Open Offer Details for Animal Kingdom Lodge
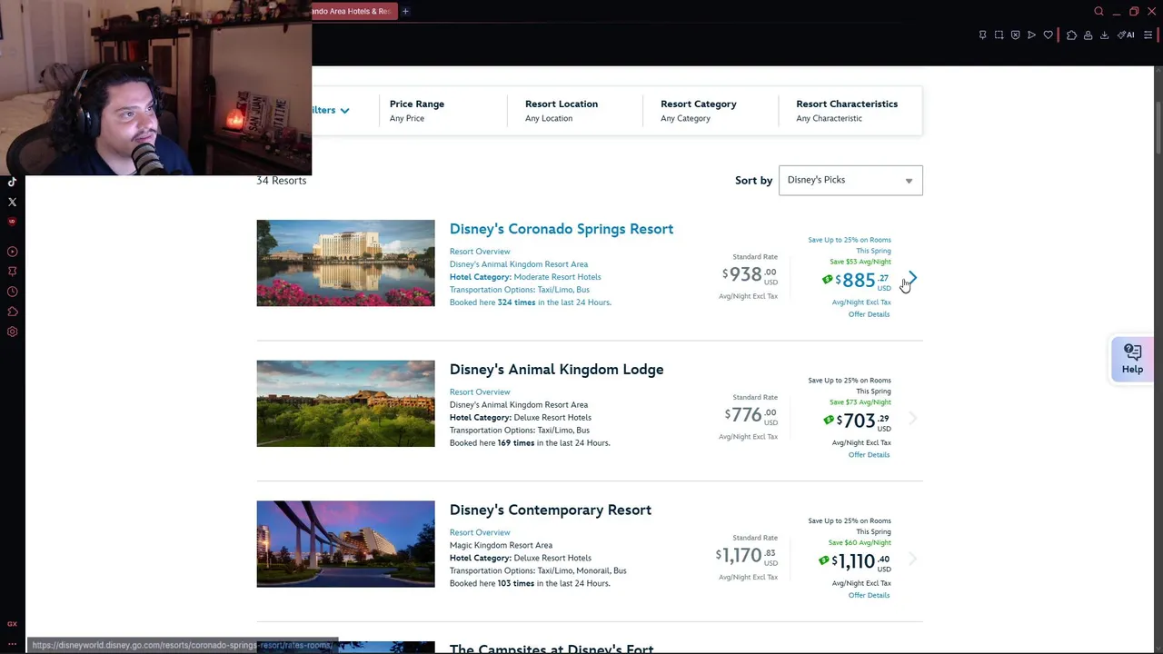 tap(869, 455)
